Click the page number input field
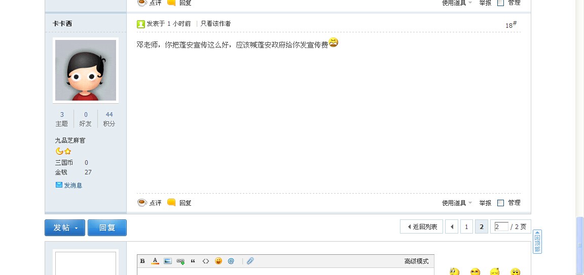The height and width of the screenshot is (275, 584). pos(501,227)
